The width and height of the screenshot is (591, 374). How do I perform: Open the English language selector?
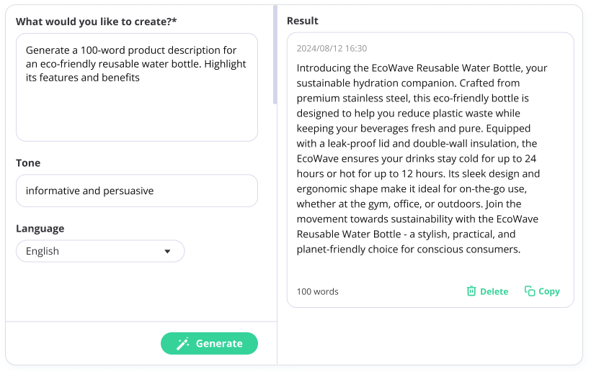[x=100, y=251]
